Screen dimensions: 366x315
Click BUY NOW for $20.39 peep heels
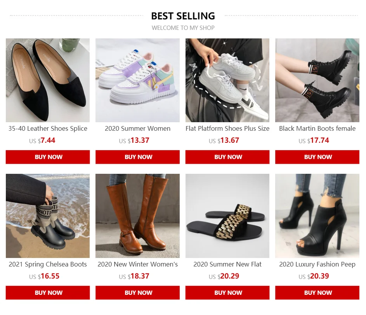pyautogui.click(x=317, y=292)
